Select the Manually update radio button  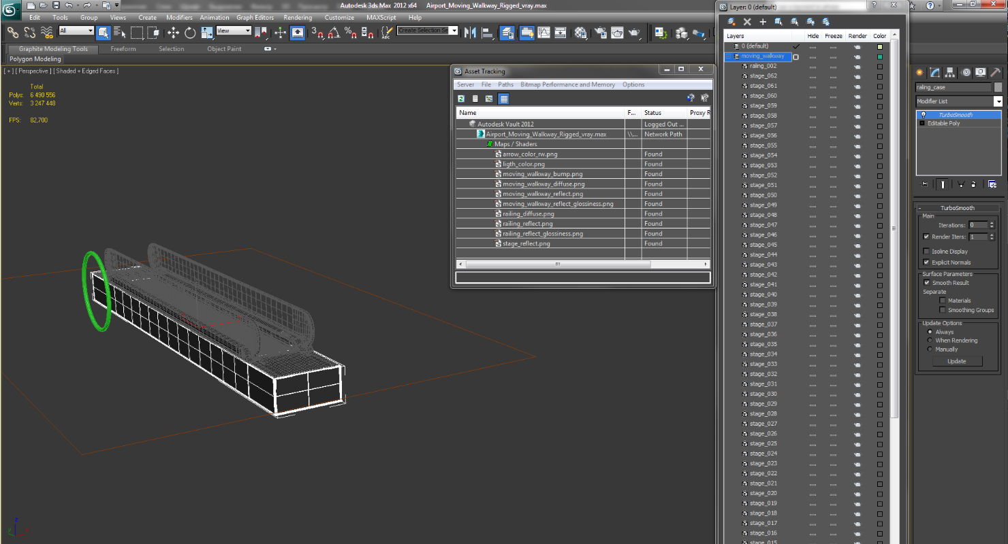(x=930, y=350)
